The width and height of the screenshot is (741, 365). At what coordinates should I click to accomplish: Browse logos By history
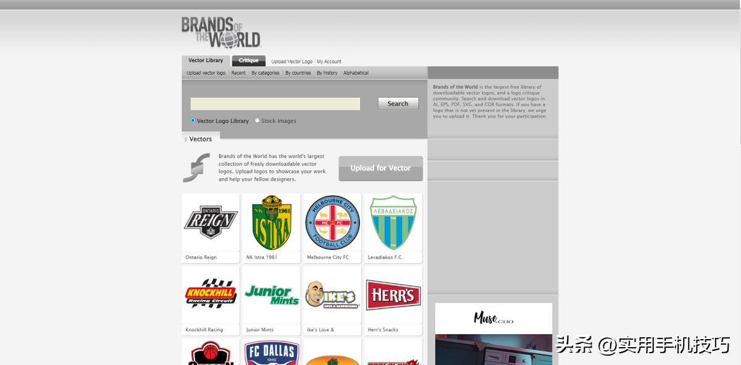click(x=327, y=73)
